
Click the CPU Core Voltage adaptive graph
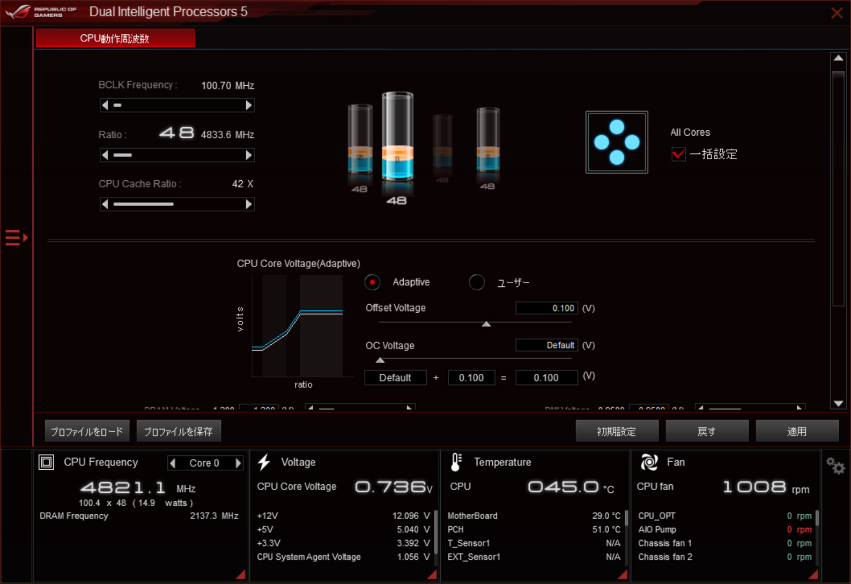click(297, 326)
